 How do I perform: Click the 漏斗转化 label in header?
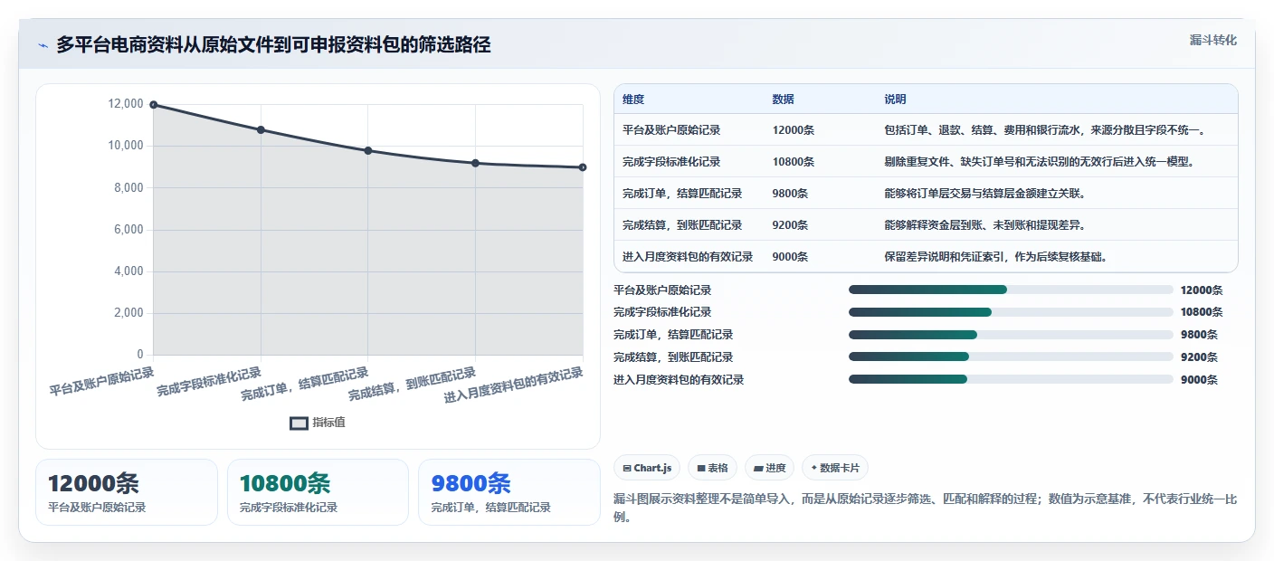click(x=1212, y=40)
